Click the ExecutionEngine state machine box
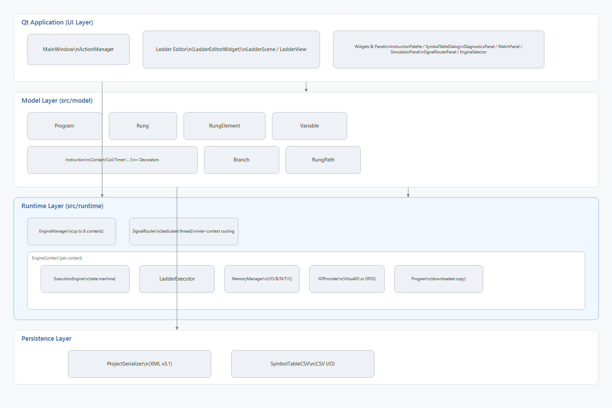This screenshot has height=408, width=612. point(85,279)
